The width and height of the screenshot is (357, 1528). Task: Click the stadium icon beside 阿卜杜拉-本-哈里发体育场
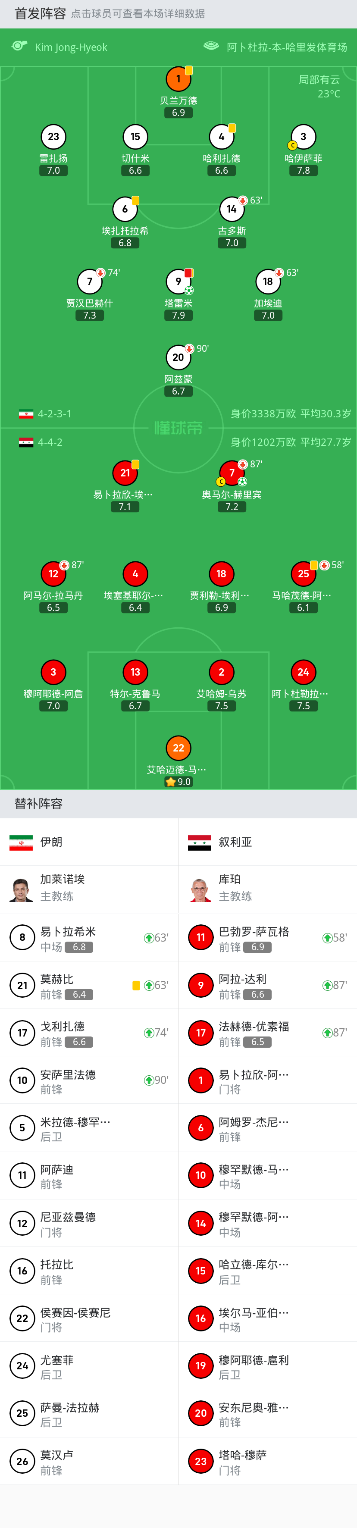pyautogui.click(x=211, y=46)
